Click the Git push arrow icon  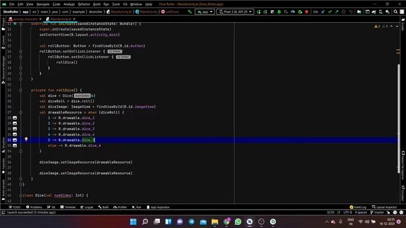(x=337, y=11)
